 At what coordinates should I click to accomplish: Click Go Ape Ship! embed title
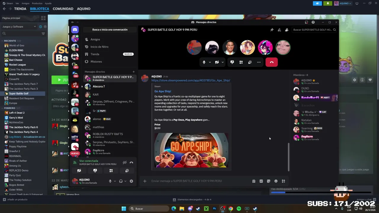(163, 91)
